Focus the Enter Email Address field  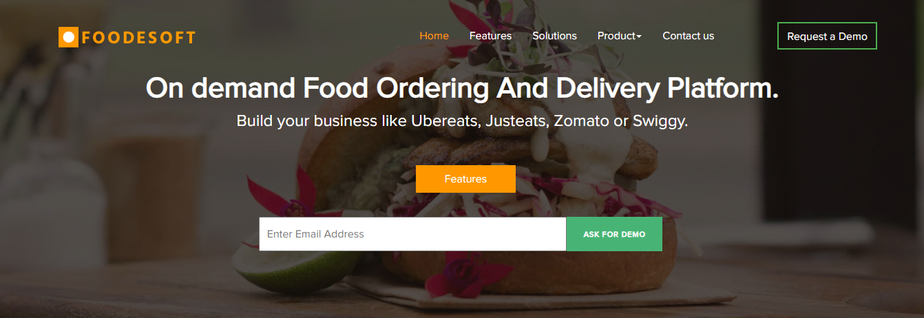pos(412,234)
